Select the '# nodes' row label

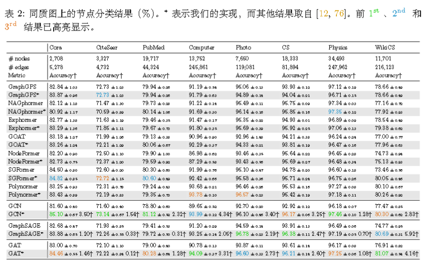coord(18,58)
